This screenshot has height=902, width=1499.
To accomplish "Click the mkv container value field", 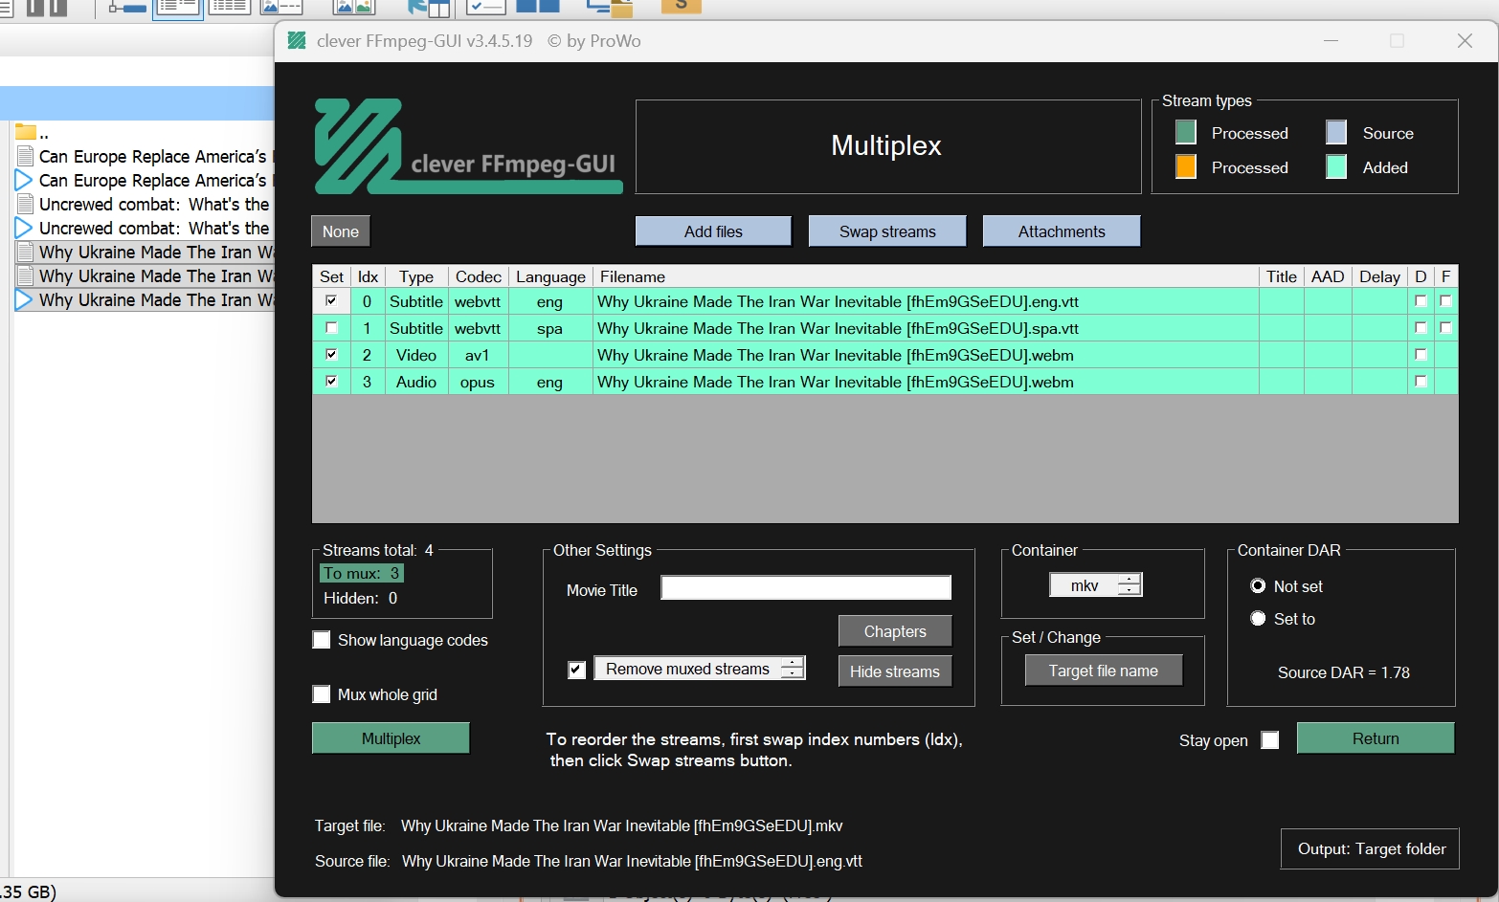I will [x=1085, y=585].
